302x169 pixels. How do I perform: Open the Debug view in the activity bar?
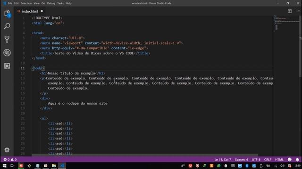[7, 53]
